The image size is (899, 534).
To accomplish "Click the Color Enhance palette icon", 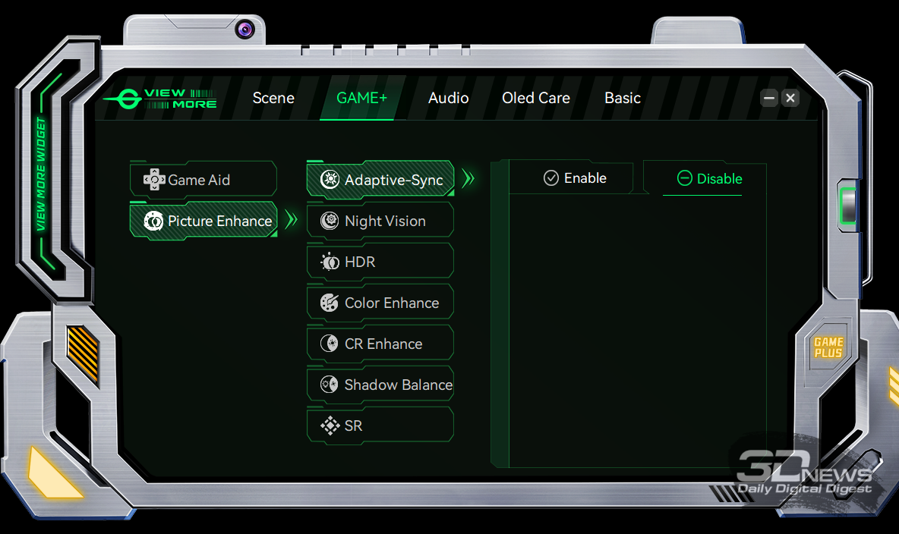I will tap(330, 303).
